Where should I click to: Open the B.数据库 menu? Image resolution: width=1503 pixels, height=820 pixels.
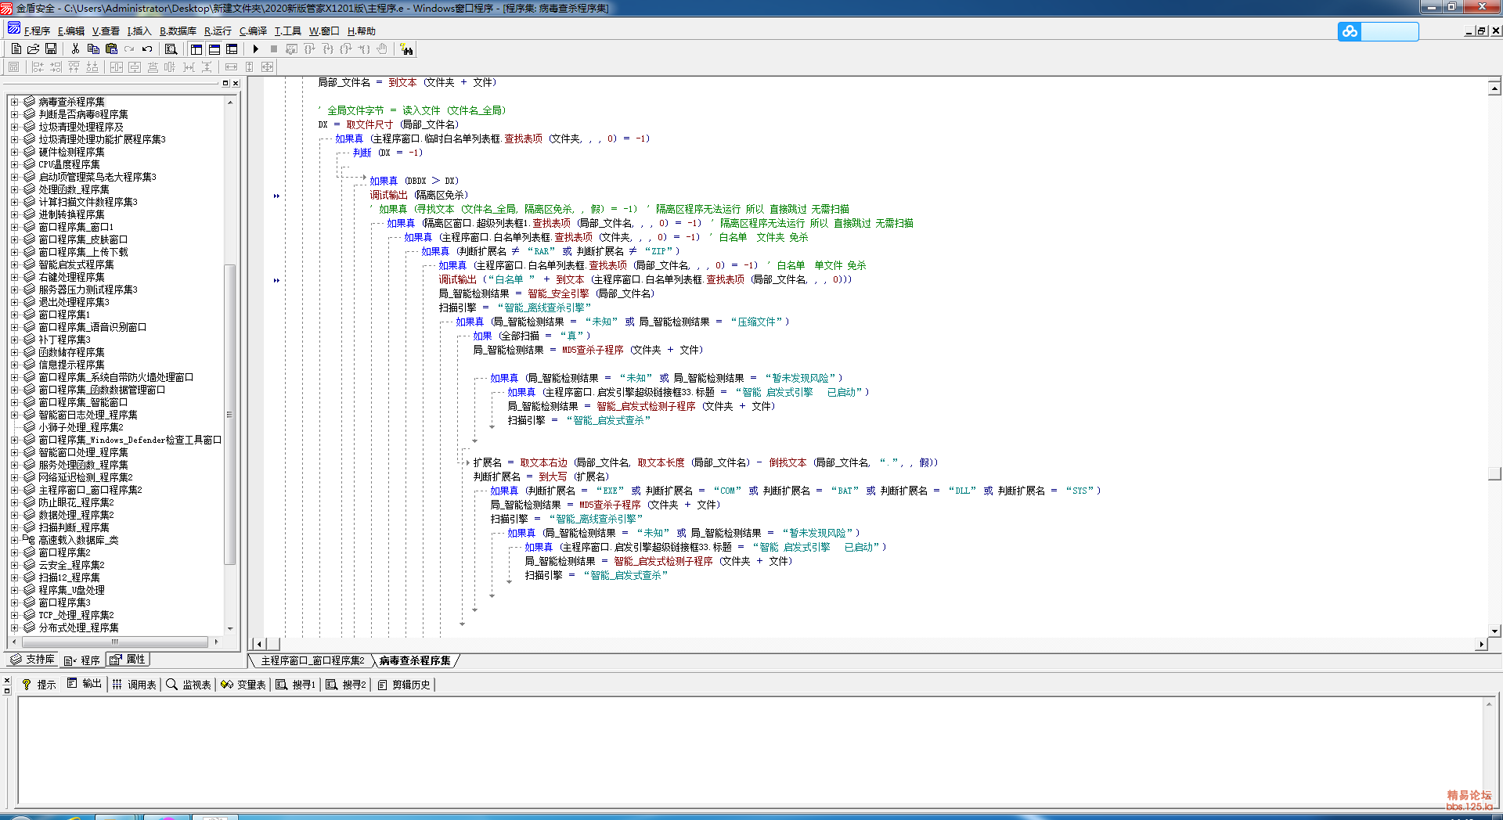pyautogui.click(x=178, y=31)
